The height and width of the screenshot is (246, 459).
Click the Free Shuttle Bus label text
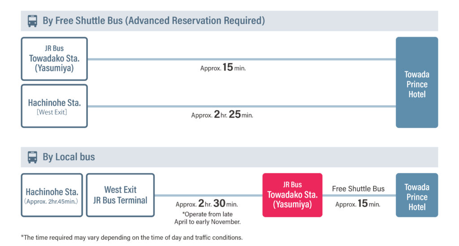pyautogui.click(x=358, y=189)
